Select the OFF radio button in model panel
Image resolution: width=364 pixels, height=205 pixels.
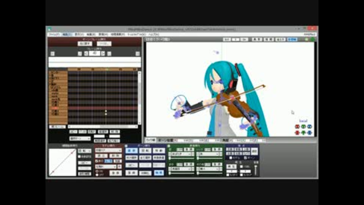click(97, 175)
